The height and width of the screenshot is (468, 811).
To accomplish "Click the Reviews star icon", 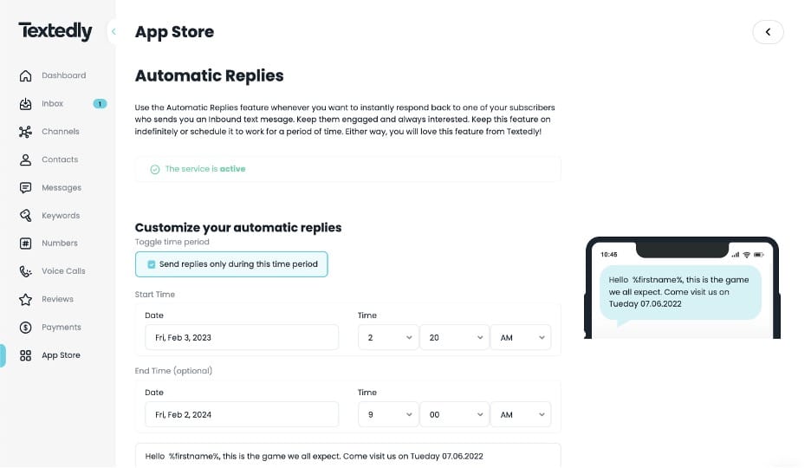I will point(25,299).
